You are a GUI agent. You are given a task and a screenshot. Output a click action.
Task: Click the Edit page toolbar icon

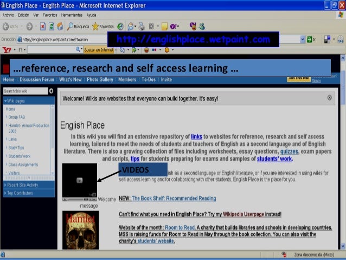(151, 27)
